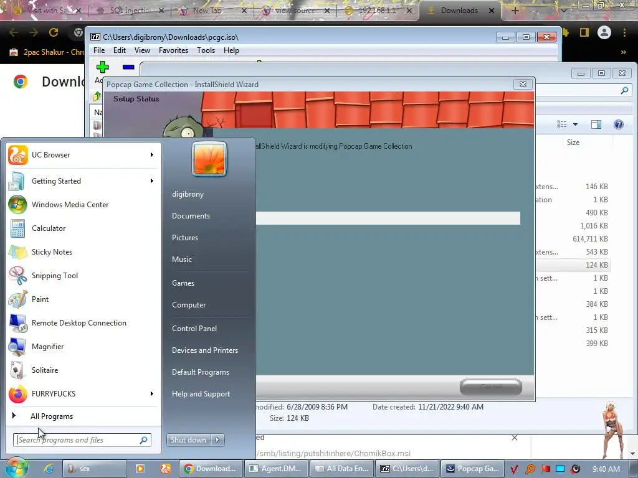Open Help and Support
Viewport: 638px width, 478px height.
coord(201,394)
